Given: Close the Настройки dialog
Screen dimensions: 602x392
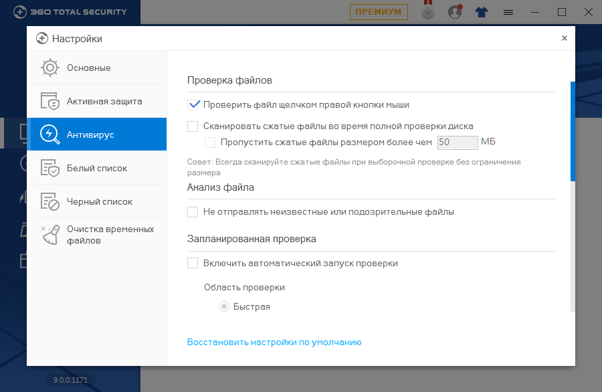Looking at the screenshot, I should [565, 38].
